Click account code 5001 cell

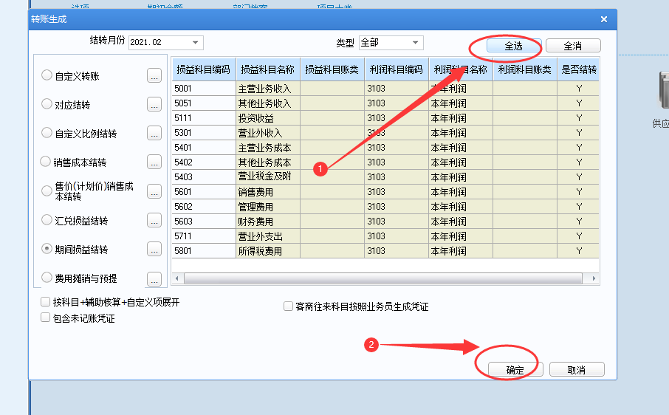(x=204, y=89)
